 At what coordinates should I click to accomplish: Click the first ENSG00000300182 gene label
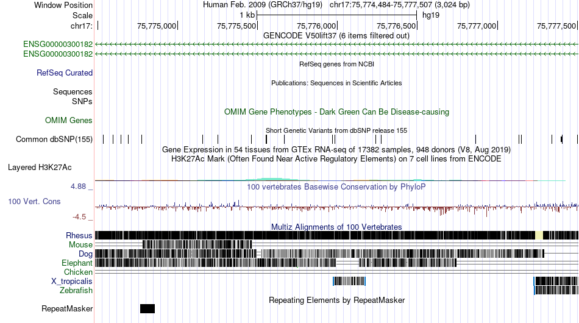[58, 44]
